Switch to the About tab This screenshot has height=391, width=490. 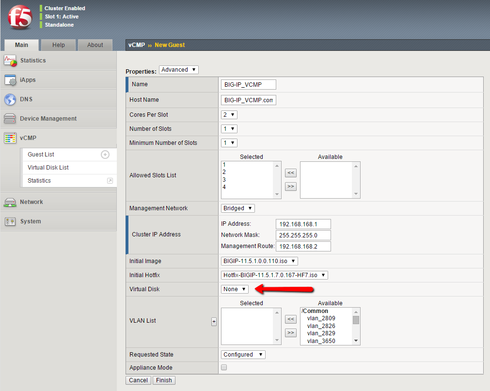pos(95,45)
